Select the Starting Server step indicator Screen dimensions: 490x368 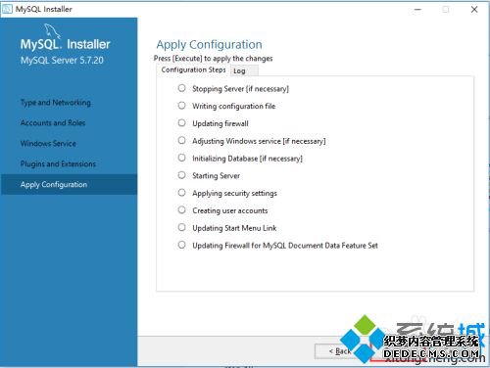[181, 175]
